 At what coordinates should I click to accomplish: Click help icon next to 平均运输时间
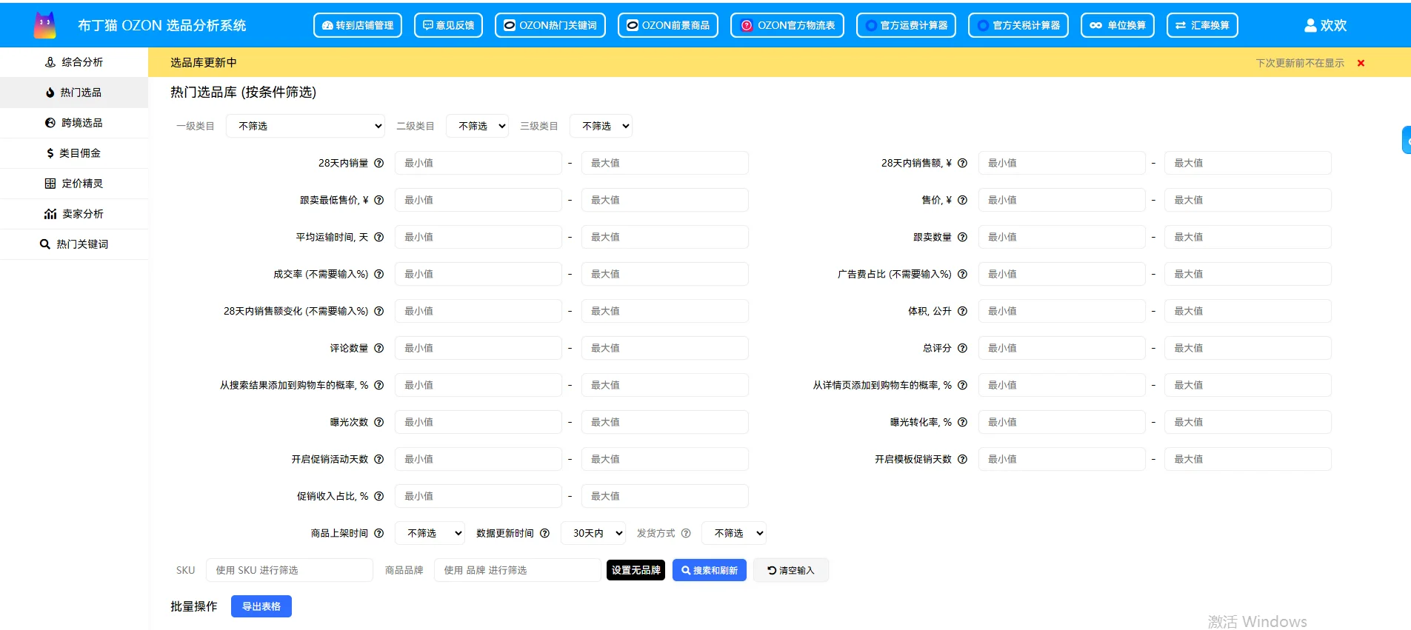(378, 237)
